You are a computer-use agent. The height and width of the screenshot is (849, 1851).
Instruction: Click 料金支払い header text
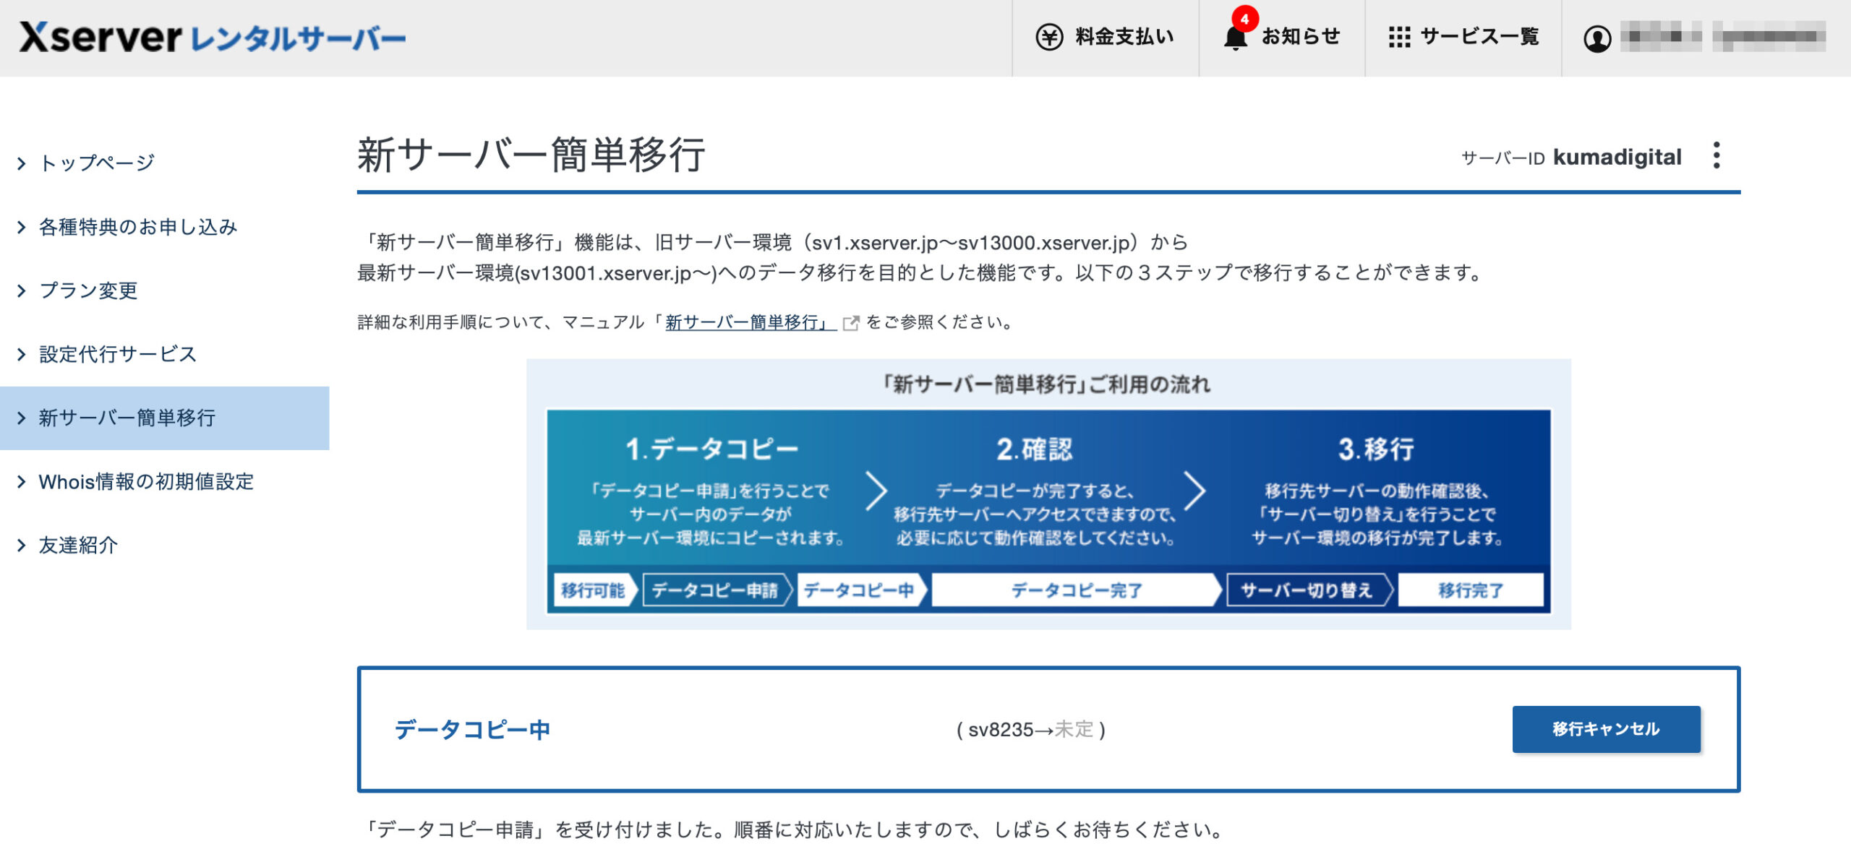[x=1124, y=37]
